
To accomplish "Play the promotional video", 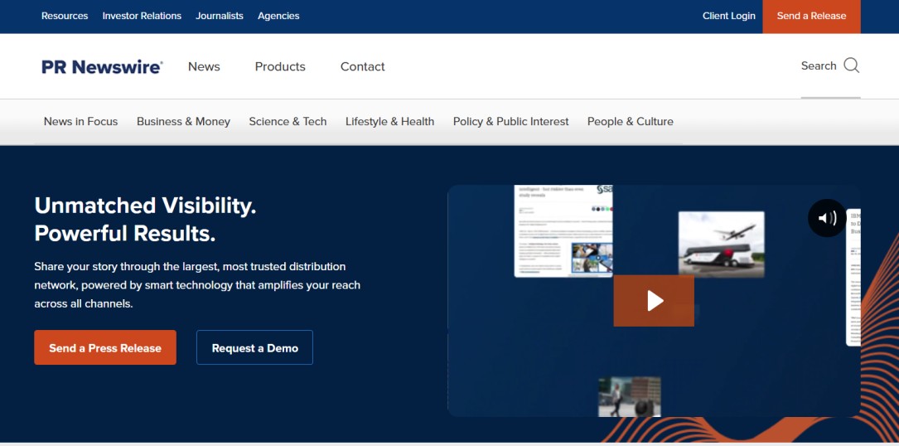I will click(654, 301).
